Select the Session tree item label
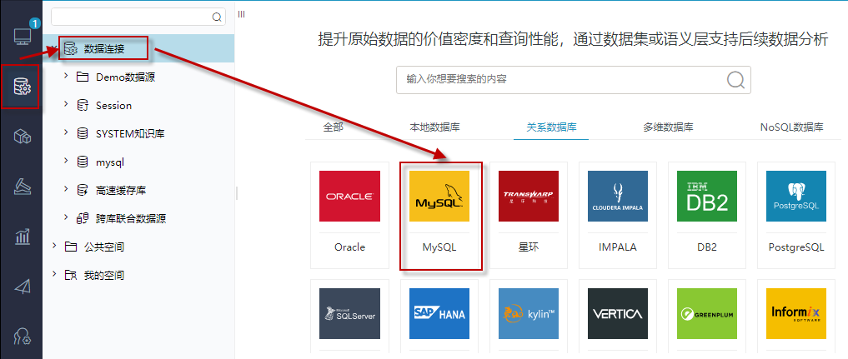 [113, 106]
